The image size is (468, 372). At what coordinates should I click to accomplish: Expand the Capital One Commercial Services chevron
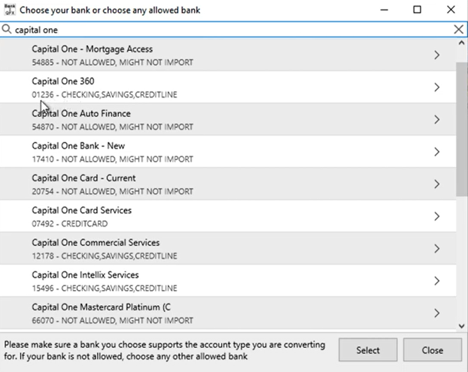[437, 248]
